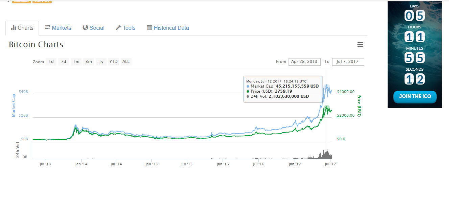Click the $2000.00 price axis label

point(346,115)
